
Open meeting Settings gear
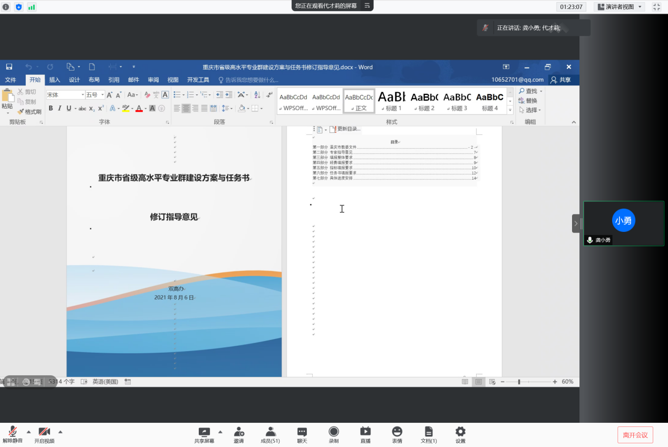click(x=460, y=432)
